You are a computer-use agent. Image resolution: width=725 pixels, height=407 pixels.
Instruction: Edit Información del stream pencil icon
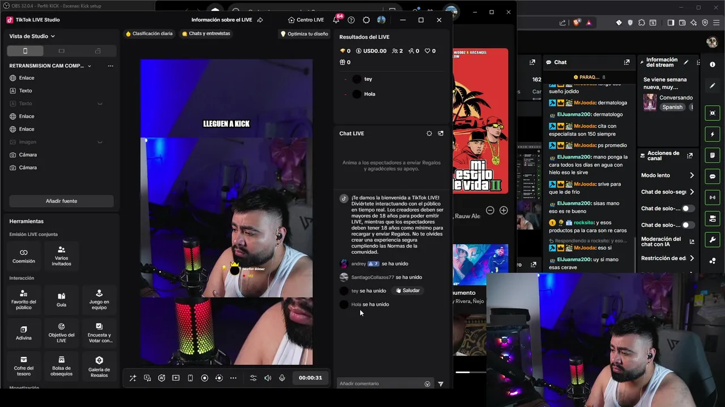pyautogui.click(x=686, y=62)
